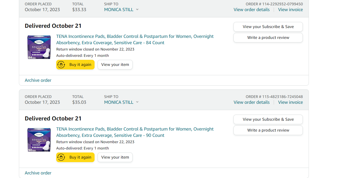Expand ship-to chevron on $35.03 order
The height and width of the screenshot is (178, 355).
tap(137, 102)
